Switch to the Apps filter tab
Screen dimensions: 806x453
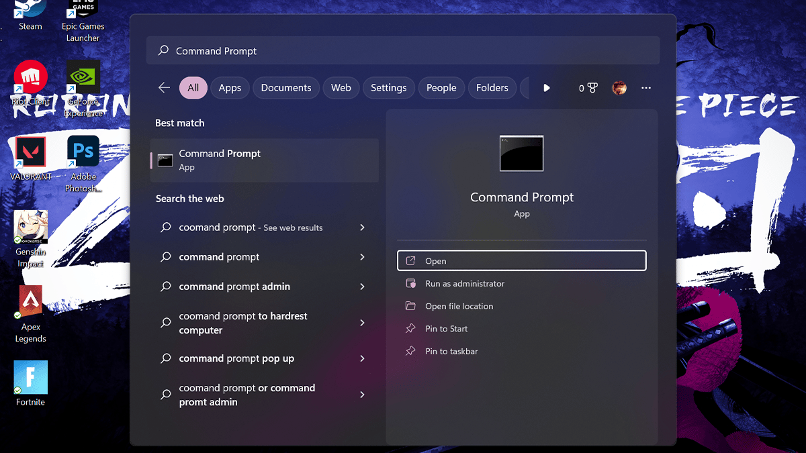coord(230,88)
